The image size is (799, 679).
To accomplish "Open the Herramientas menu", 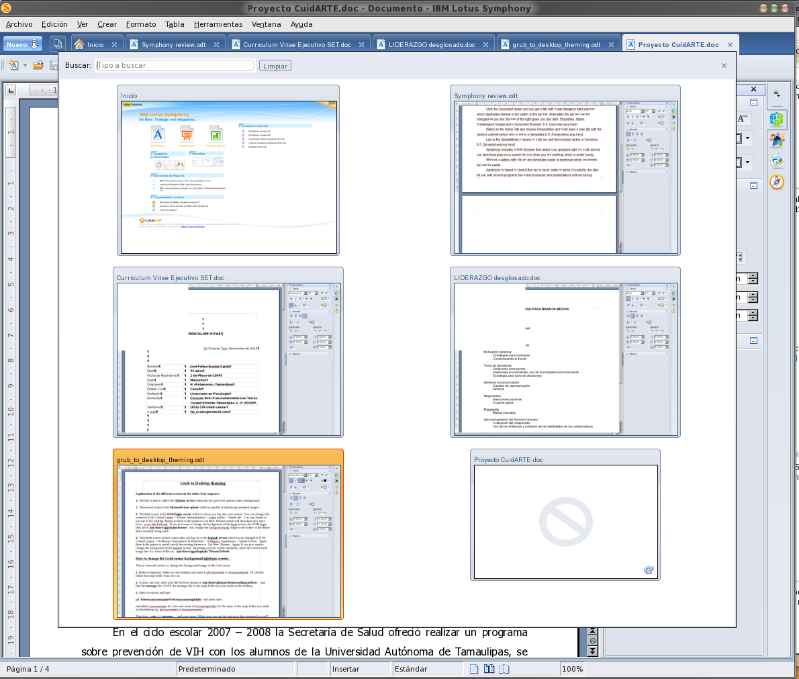I will point(218,24).
